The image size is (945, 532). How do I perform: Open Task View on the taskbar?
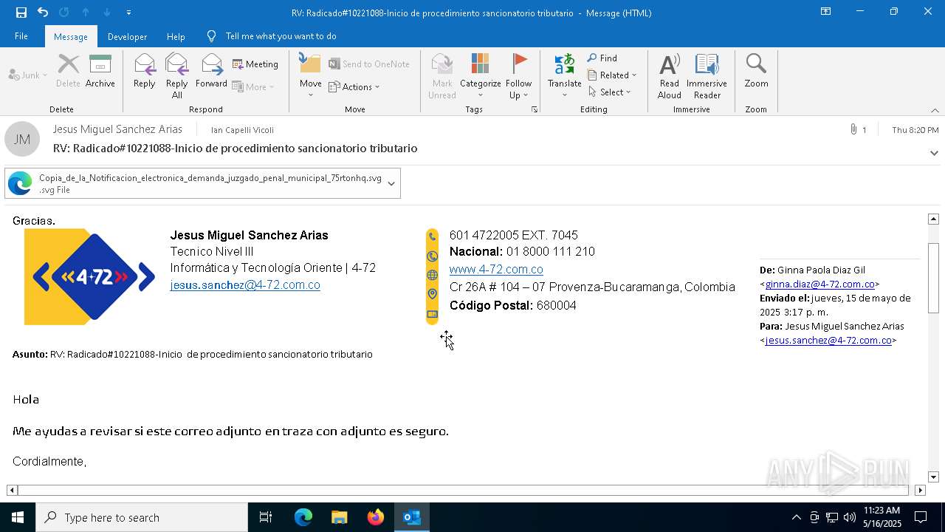tap(266, 517)
